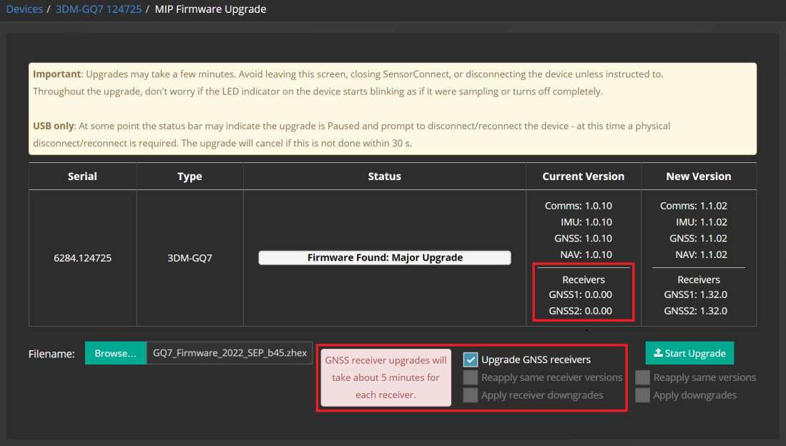
Task: Click new GNSS1: 1.32.0 receiver value
Action: point(696,294)
